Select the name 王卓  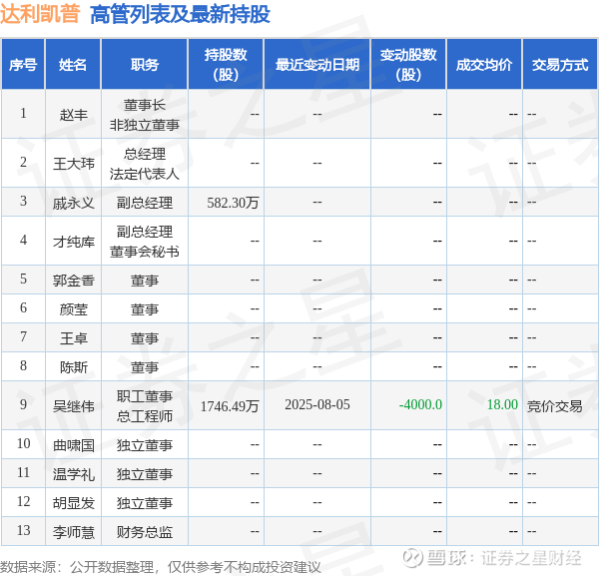pyautogui.click(x=73, y=338)
